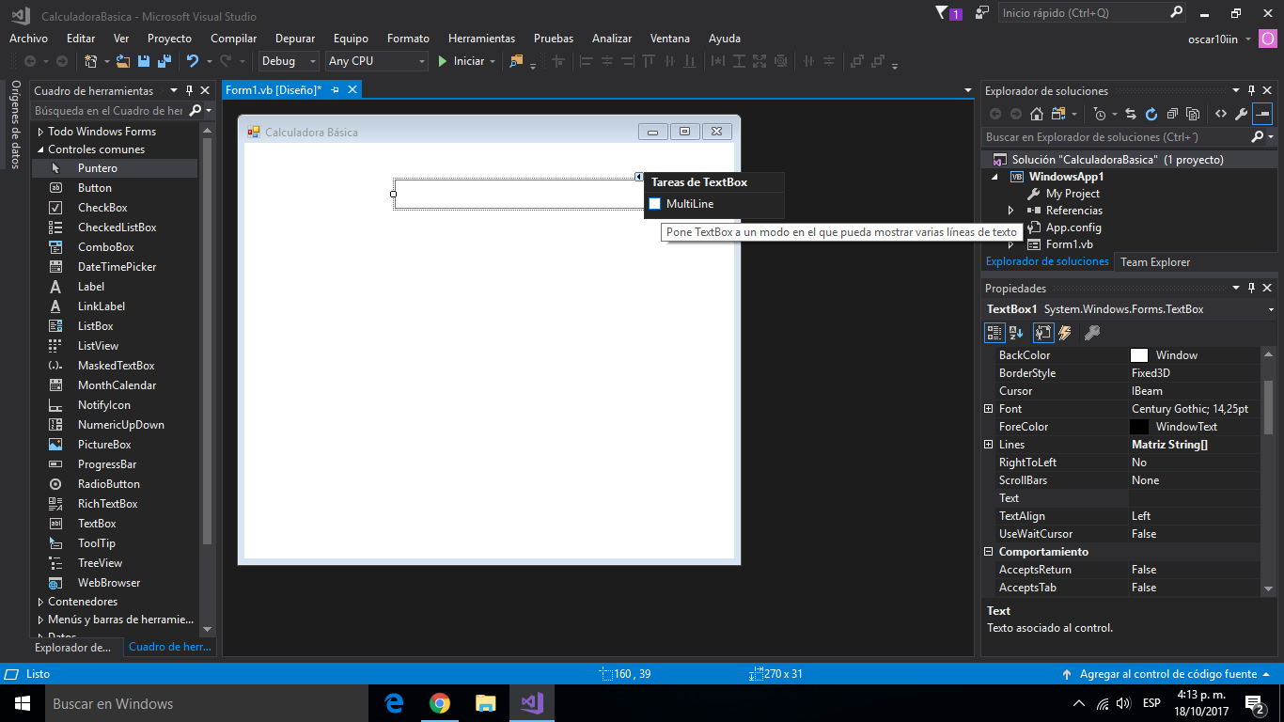
Task: Select the PictureBox control in toolbox
Action: tap(104, 445)
